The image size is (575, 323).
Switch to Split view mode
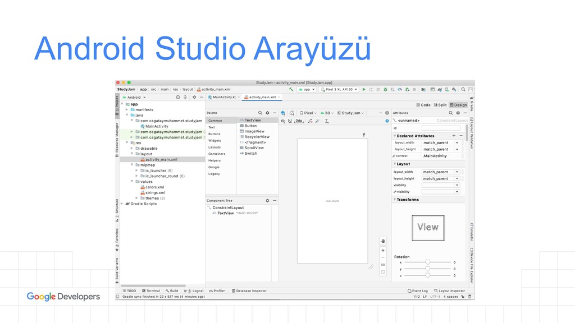440,105
